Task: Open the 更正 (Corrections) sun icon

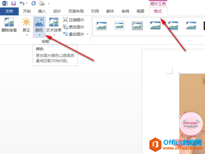Action: 26,22
